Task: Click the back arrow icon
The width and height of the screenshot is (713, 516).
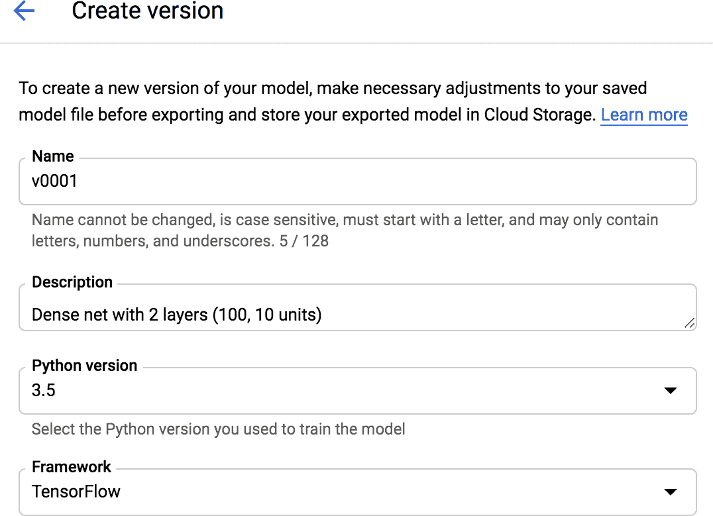Action: click(24, 11)
